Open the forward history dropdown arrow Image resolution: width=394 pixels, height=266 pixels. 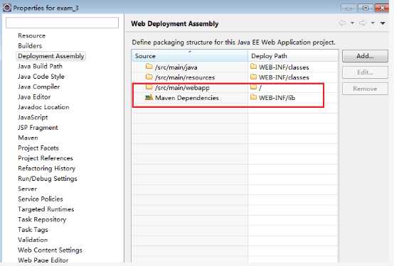(x=373, y=23)
